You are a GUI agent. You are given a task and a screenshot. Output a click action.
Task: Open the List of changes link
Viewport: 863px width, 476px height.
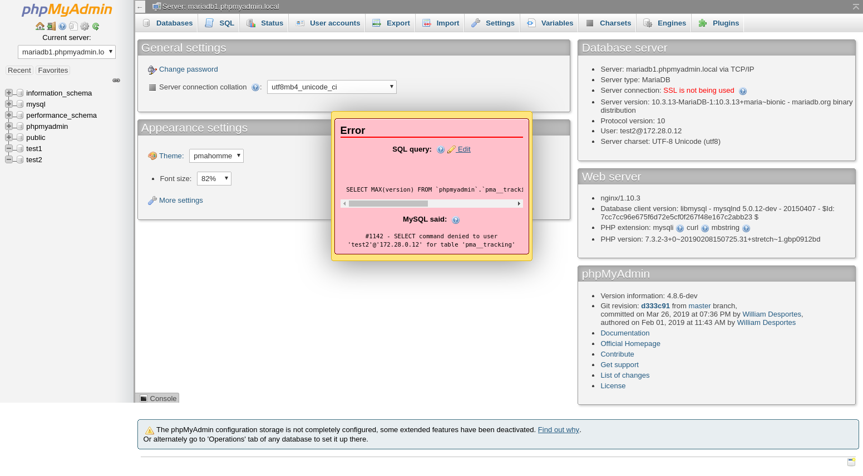point(625,375)
